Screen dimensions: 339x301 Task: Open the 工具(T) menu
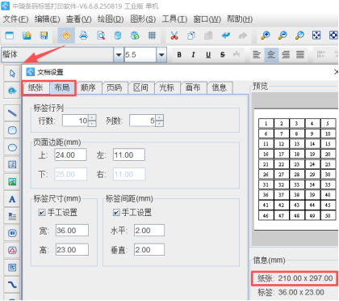pyautogui.click(x=174, y=19)
